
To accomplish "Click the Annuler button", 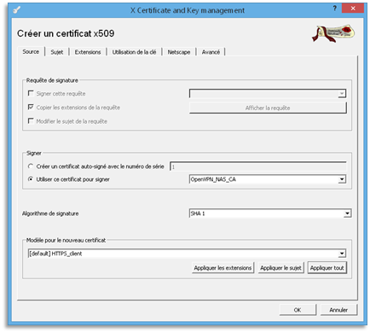I will coord(338,310).
